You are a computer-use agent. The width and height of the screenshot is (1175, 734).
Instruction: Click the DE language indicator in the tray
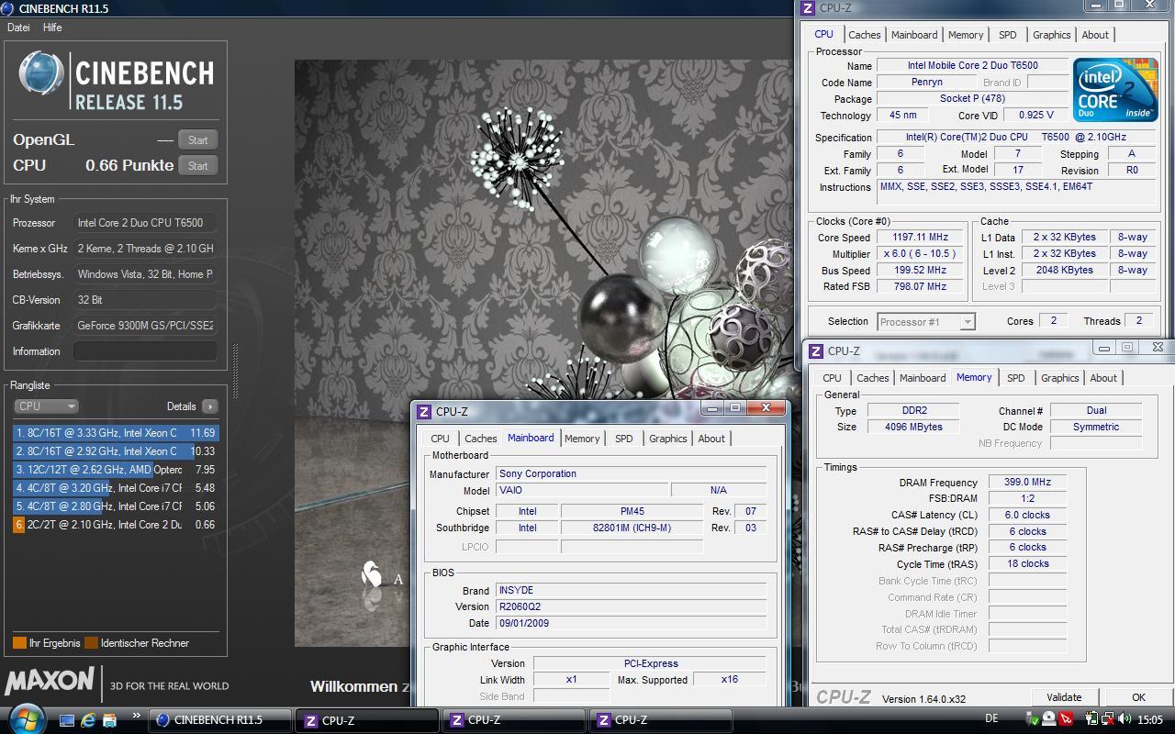pos(991,720)
